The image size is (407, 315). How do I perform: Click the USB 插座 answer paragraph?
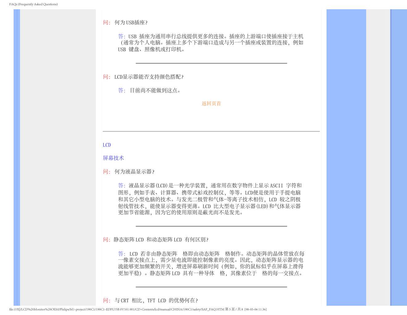(211, 43)
